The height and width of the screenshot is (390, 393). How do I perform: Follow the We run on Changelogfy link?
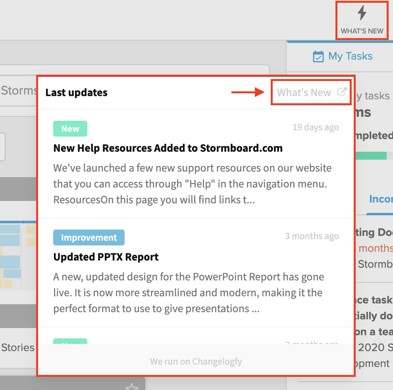[x=196, y=361]
